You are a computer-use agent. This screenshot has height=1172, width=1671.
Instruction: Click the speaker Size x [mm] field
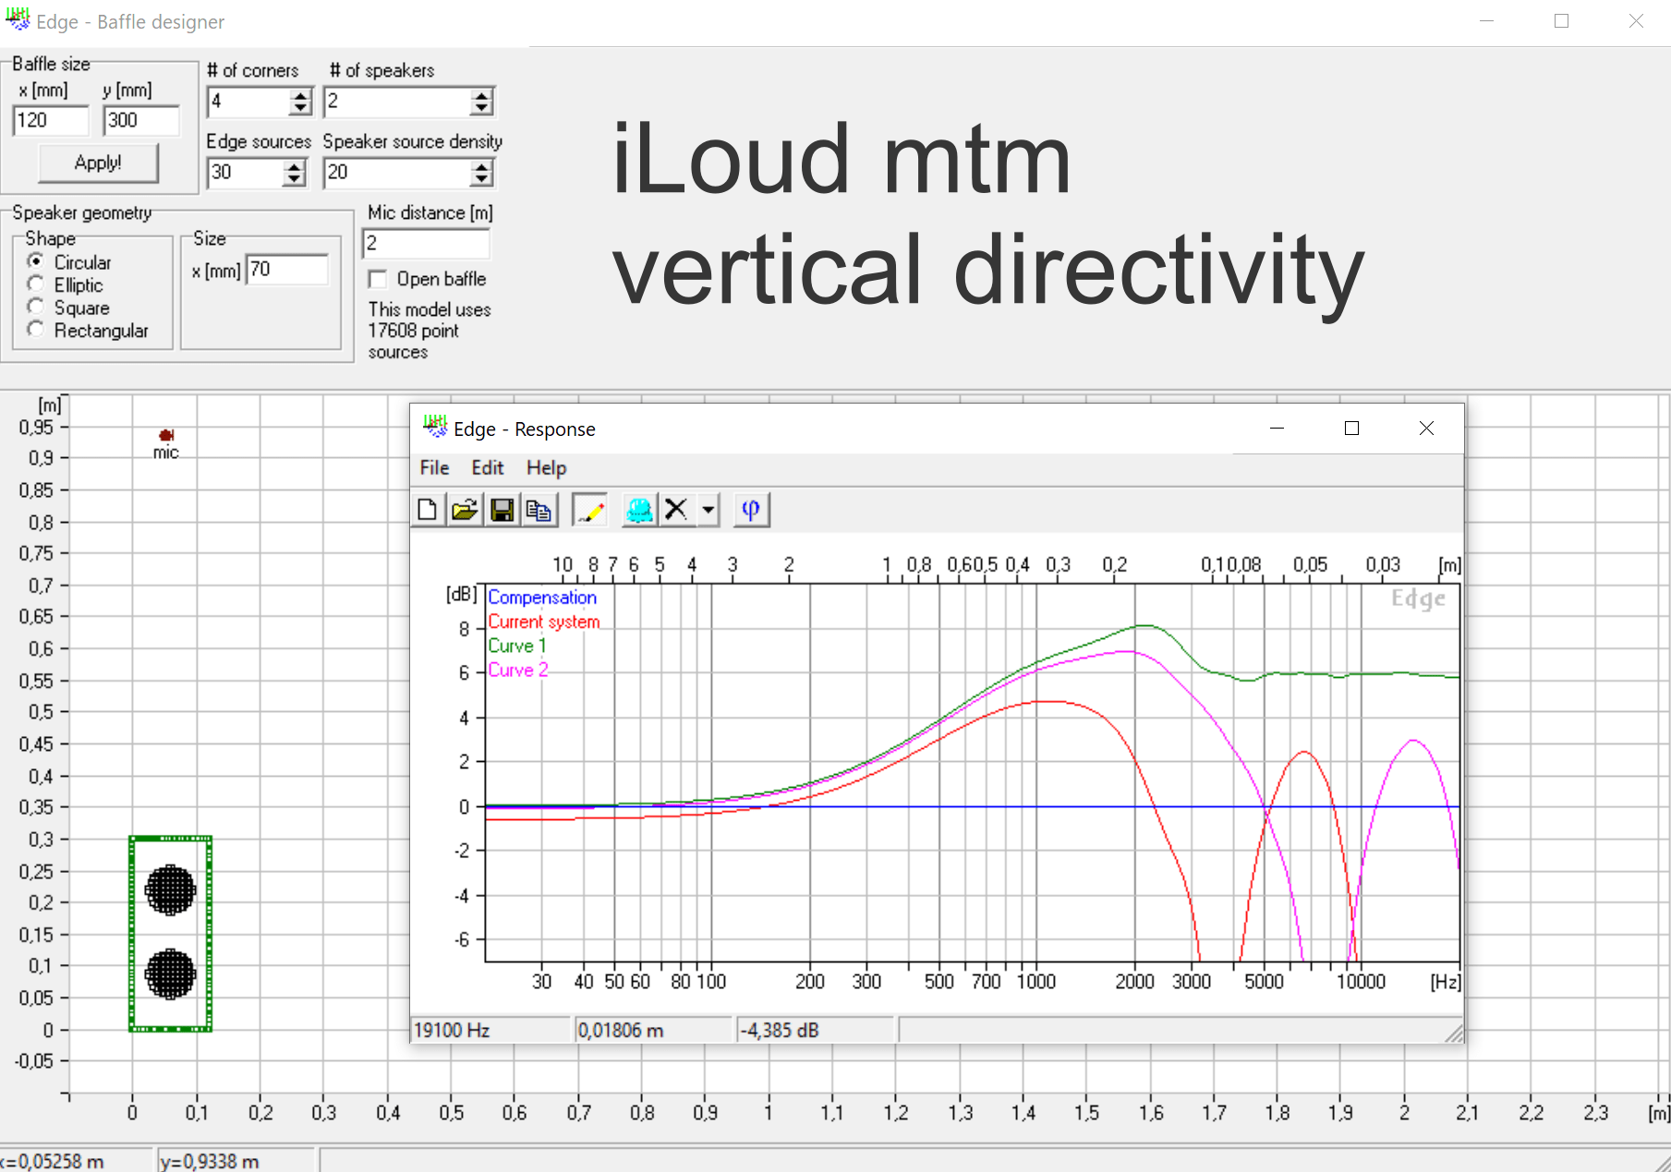coord(287,270)
